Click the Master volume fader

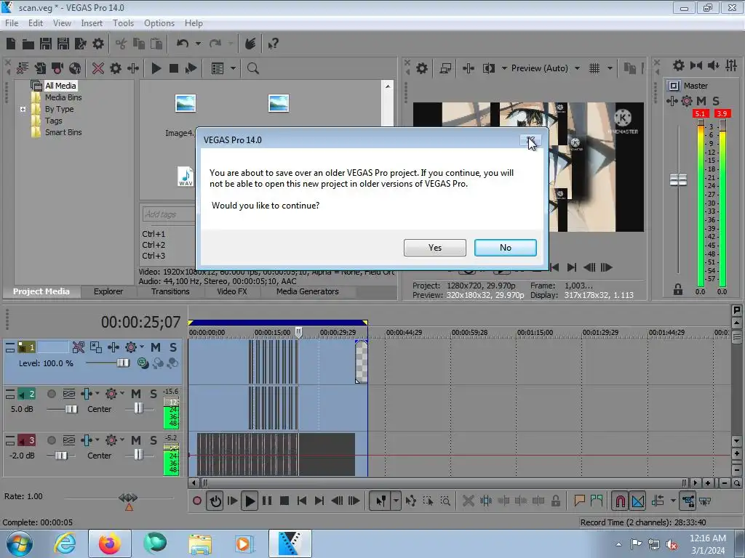tap(678, 180)
